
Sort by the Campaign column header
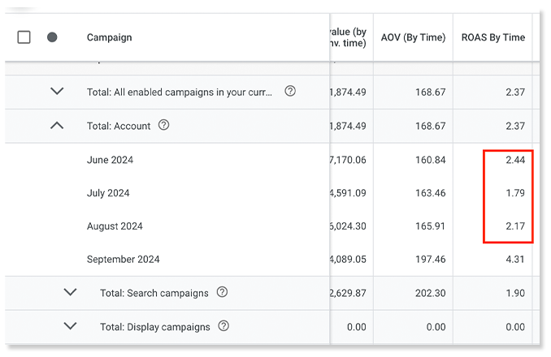109,37
